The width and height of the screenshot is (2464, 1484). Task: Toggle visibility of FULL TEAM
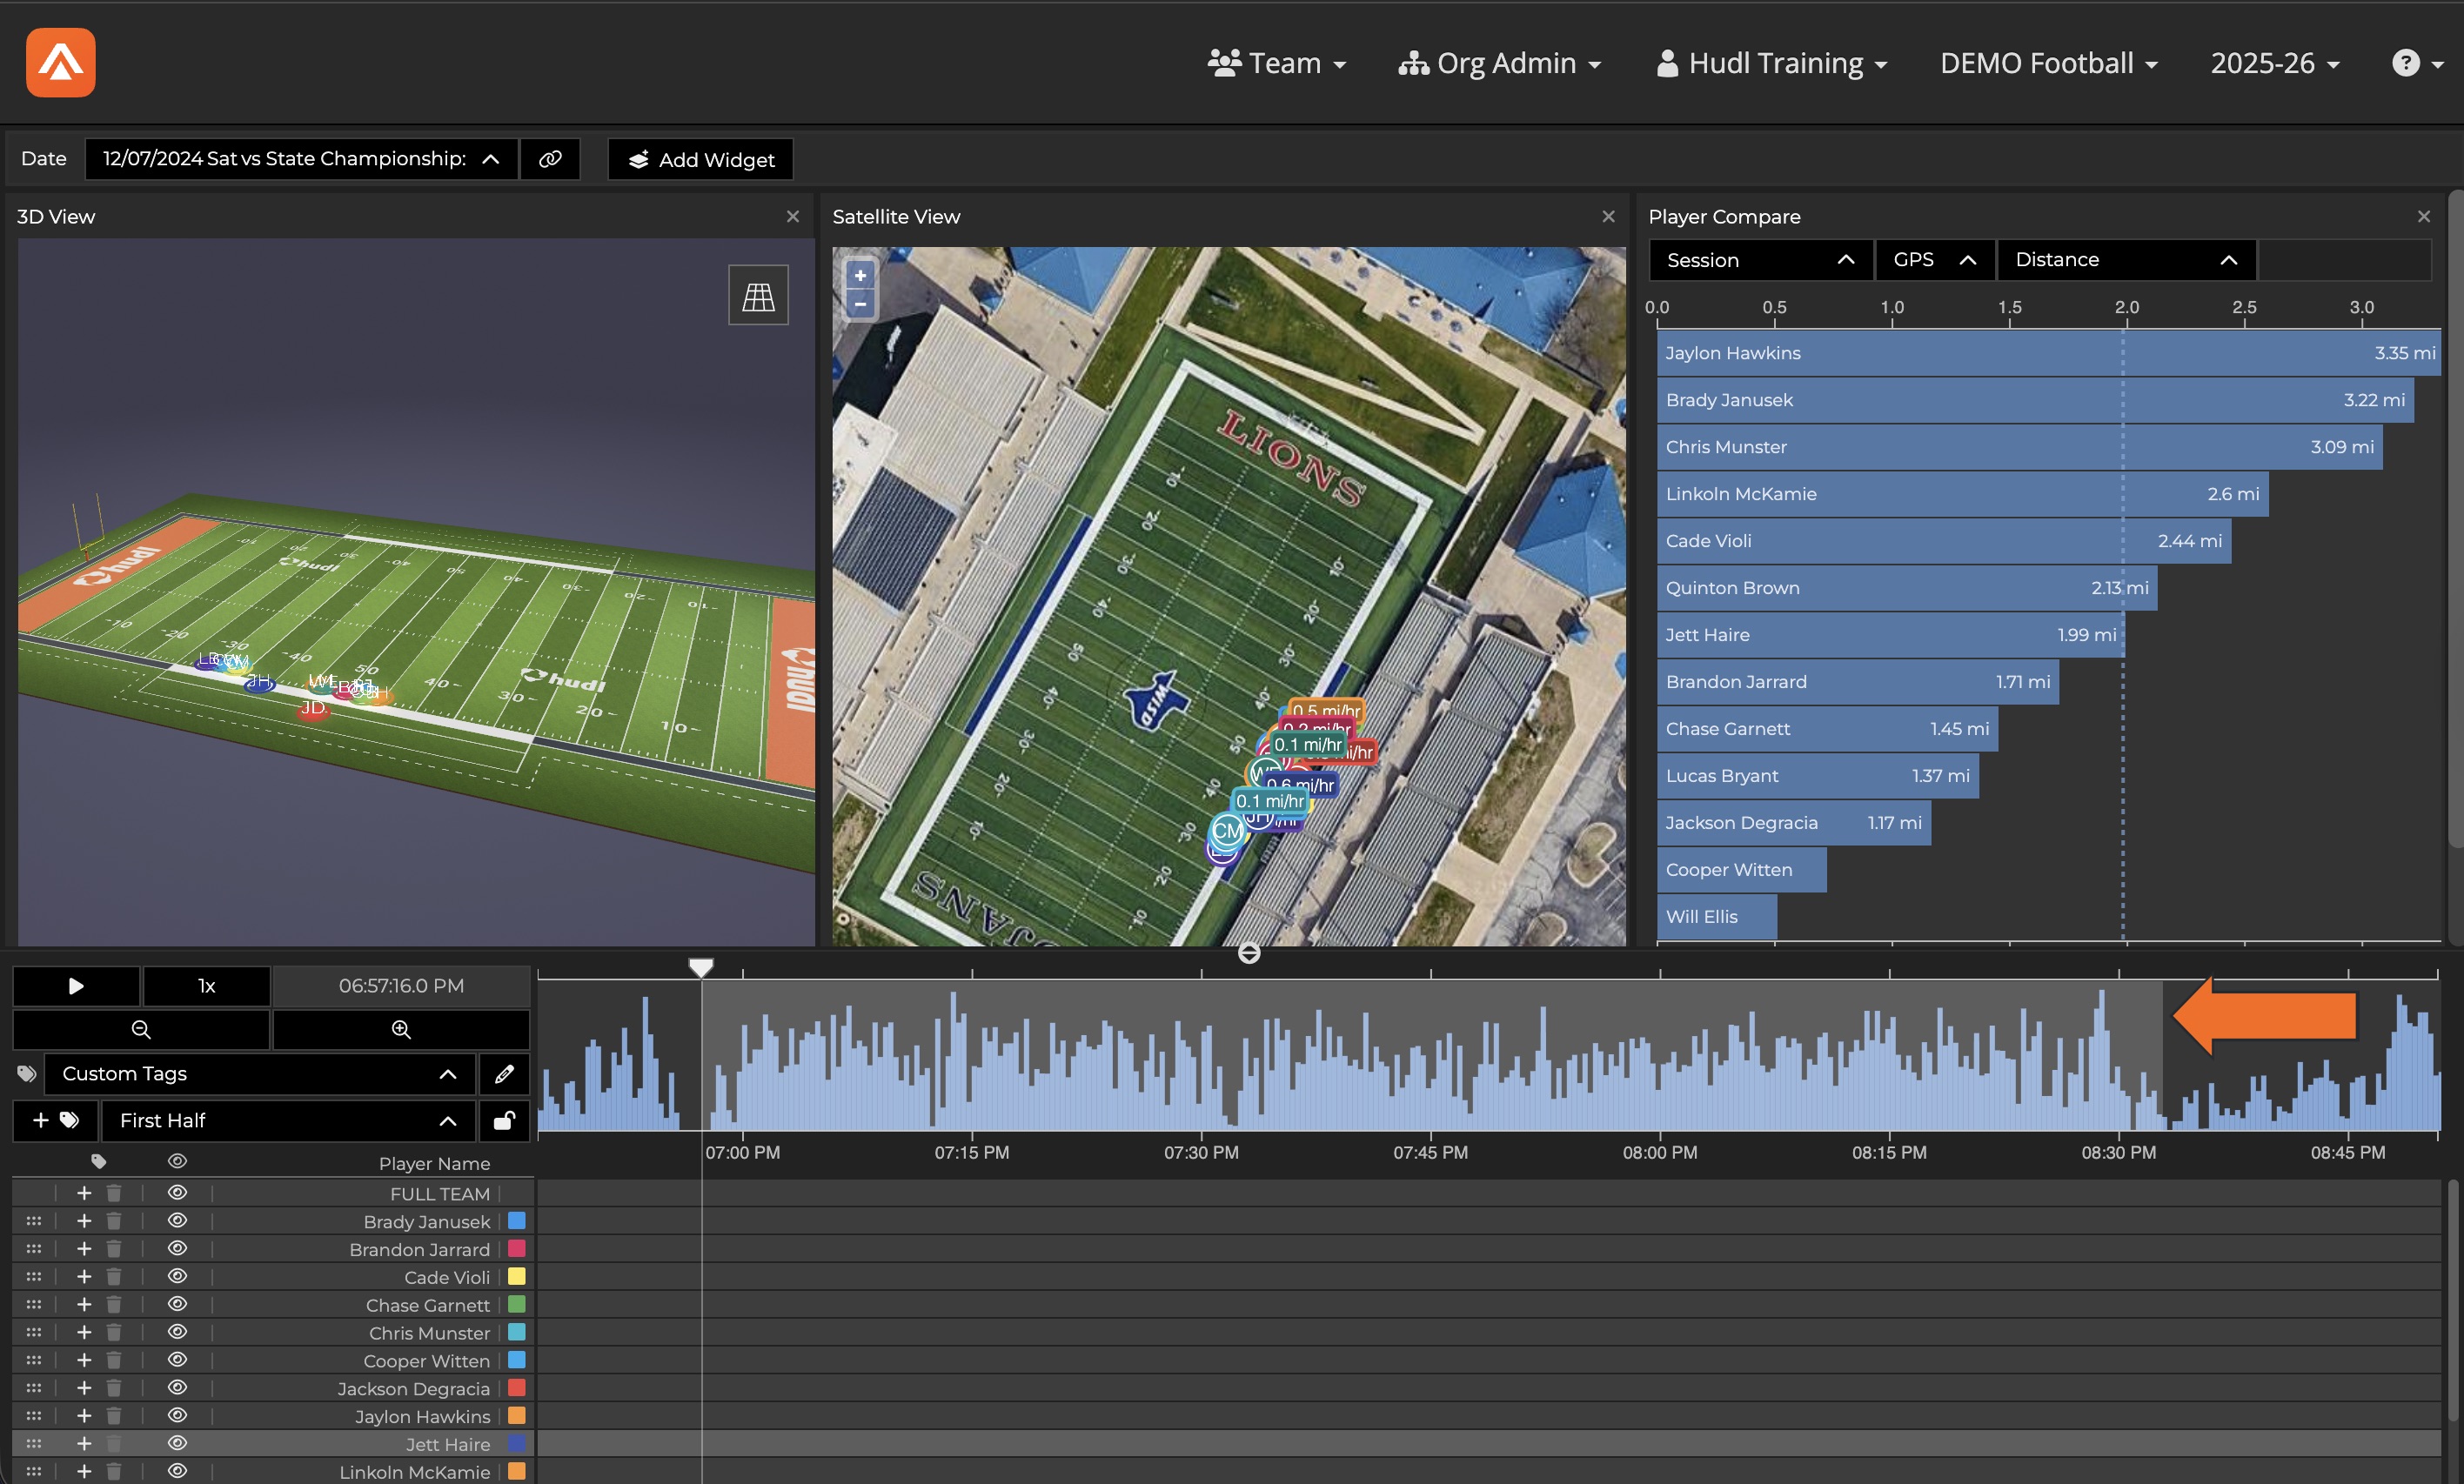pos(178,1193)
